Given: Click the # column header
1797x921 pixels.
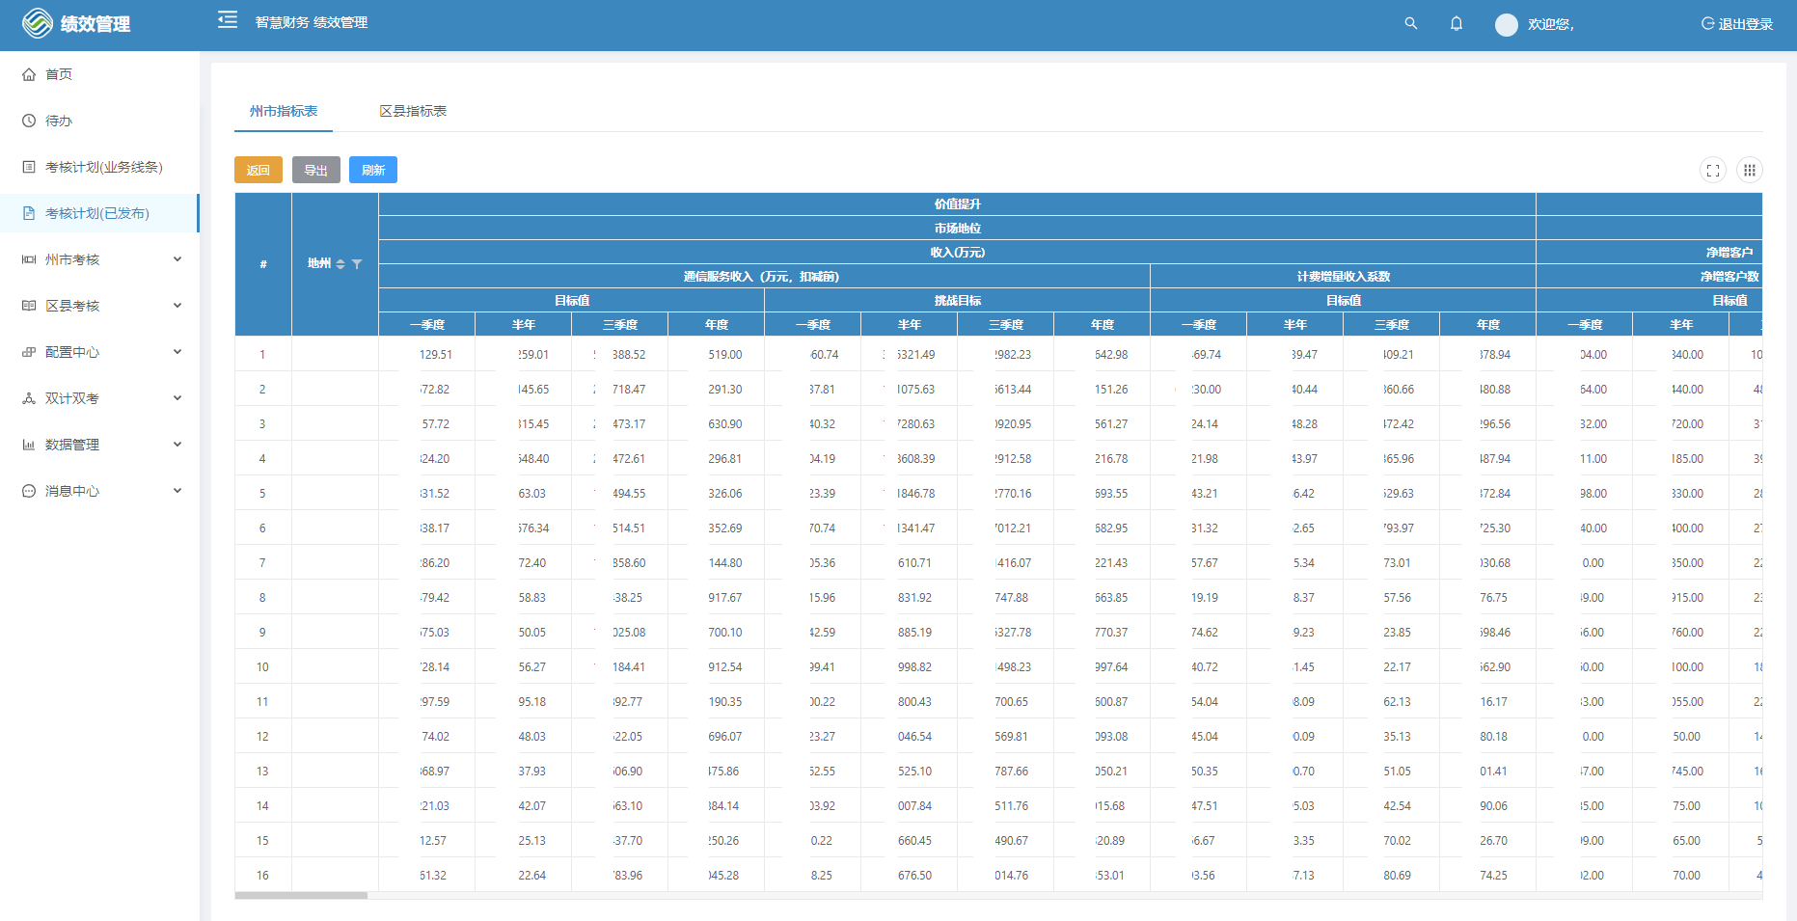Looking at the screenshot, I should [x=263, y=264].
